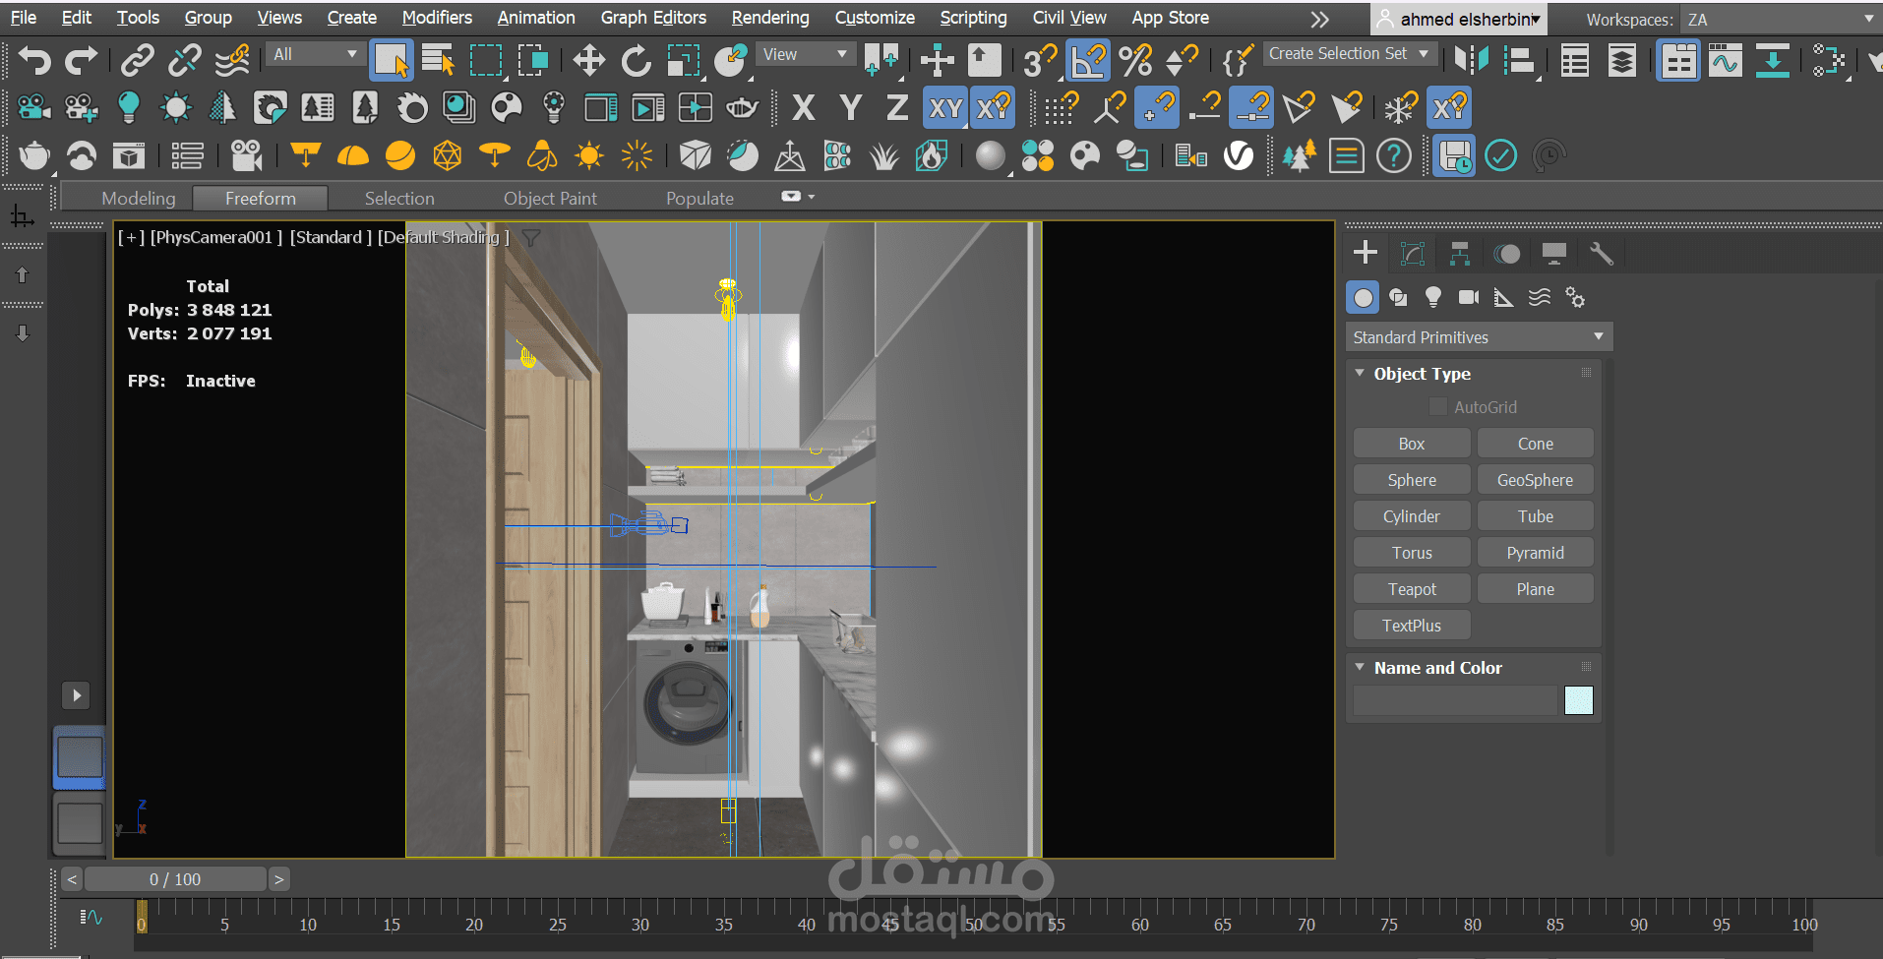Click the object name input field
Viewport: 1883px width, 959px height.
click(1454, 700)
